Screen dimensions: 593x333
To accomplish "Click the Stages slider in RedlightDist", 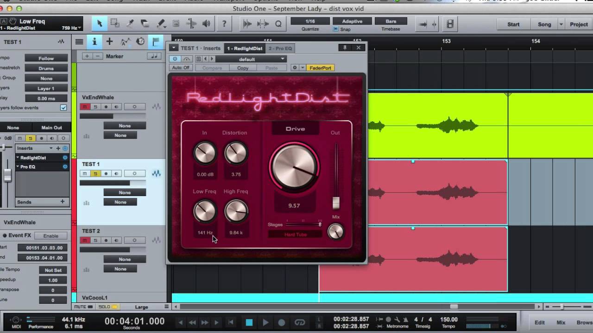I will coord(304,224).
